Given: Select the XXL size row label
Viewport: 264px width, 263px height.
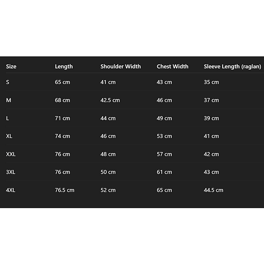Looking at the screenshot, I should (11, 154).
